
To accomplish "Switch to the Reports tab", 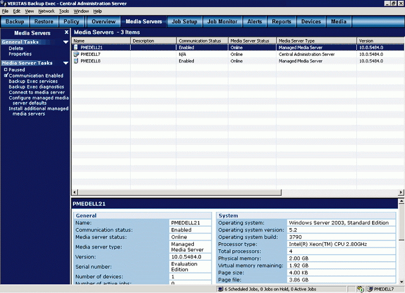I will (281, 22).
